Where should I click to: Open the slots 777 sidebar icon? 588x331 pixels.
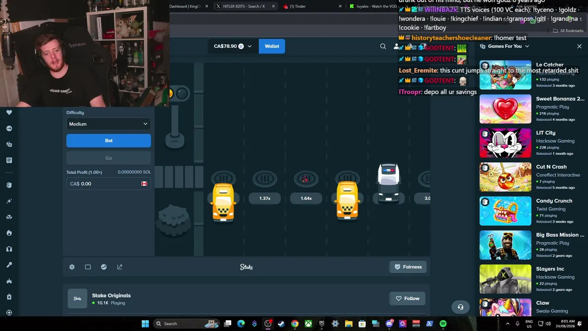point(9,217)
